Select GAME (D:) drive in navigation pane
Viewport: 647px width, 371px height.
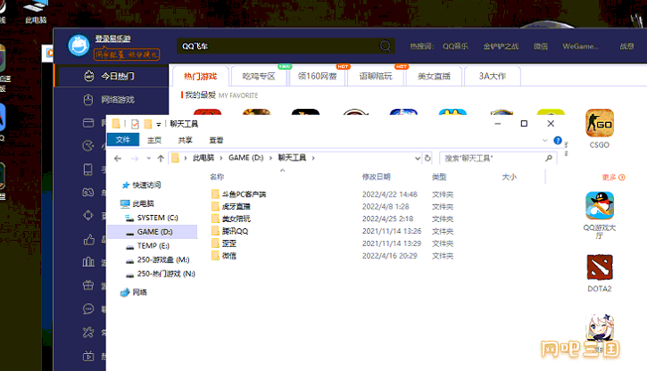coord(153,232)
